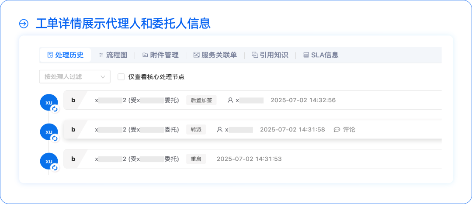Click timestamp 2025-07-02 14:31:58
472x204 pixels.
292,129
